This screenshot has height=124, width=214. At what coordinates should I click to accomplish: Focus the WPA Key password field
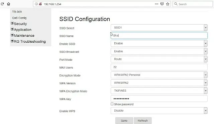pos(159,99)
